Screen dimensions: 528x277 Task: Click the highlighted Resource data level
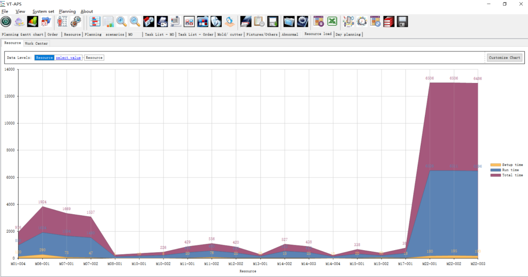(x=44, y=58)
